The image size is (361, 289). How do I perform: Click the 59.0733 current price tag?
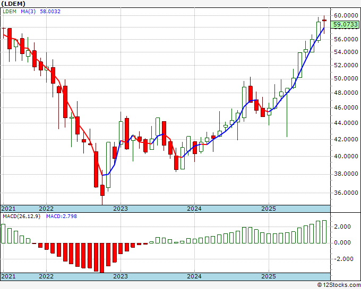click(x=346, y=24)
